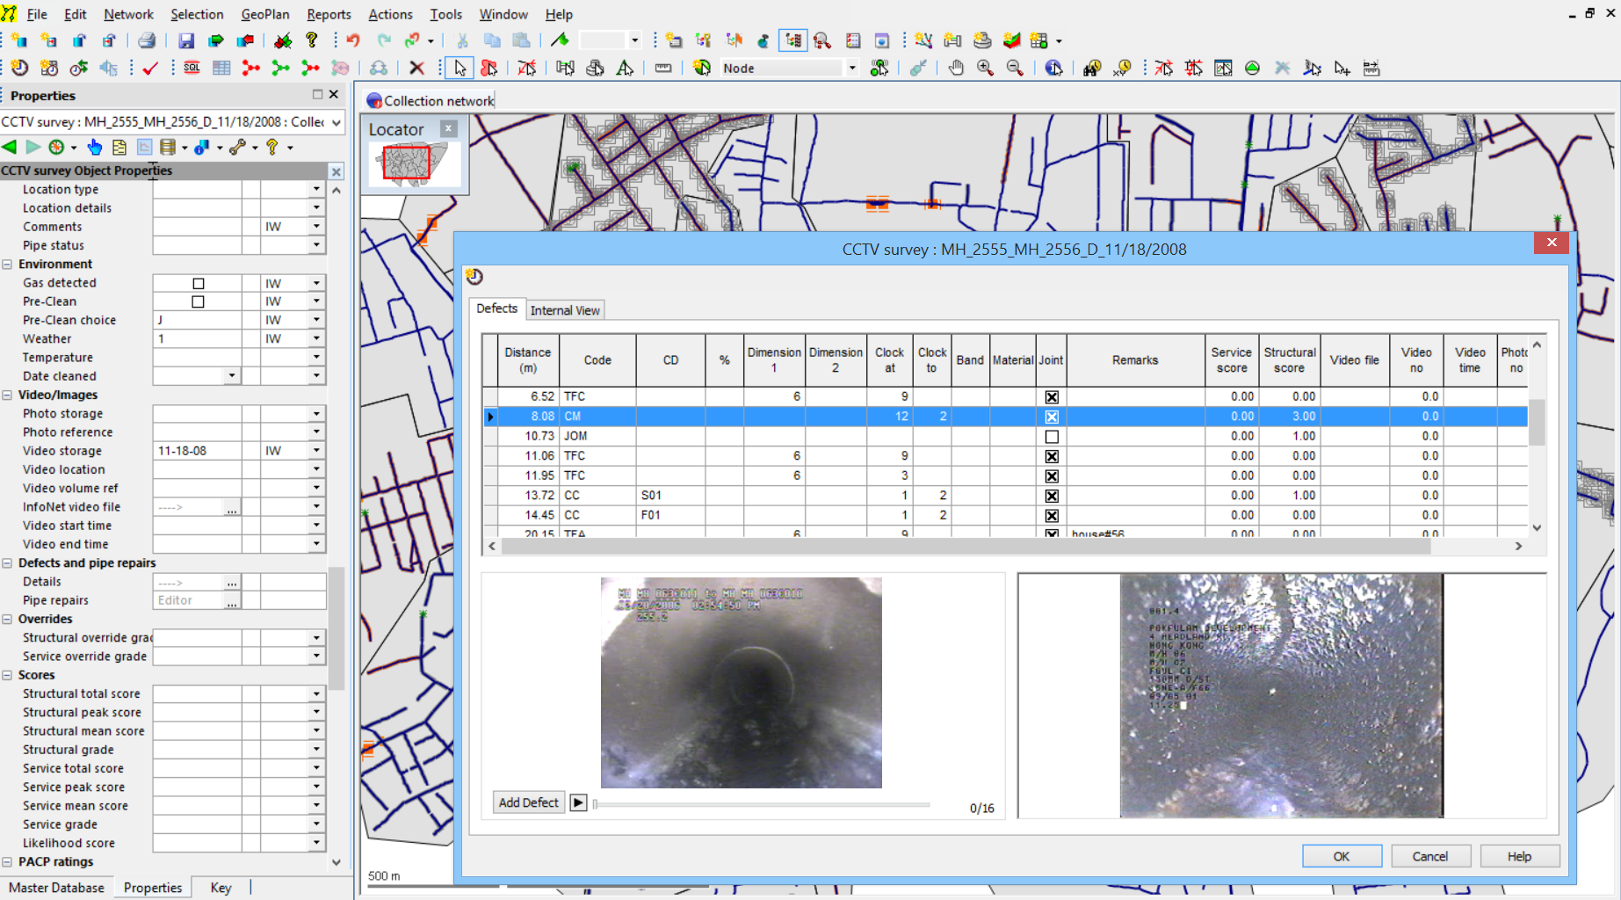Toggle the Pre-Clean checkbox
The image size is (1621, 900).
click(x=198, y=301)
